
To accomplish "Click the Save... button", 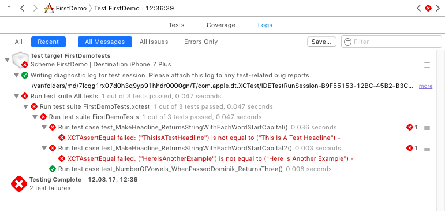I will [x=321, y=42].
